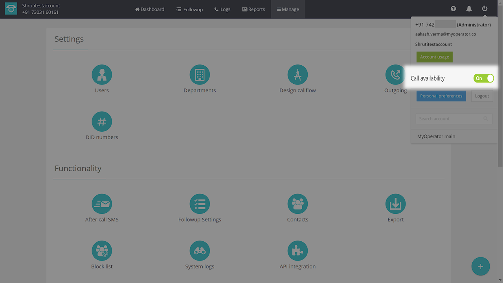Click the floating plus button

(481, 266)
